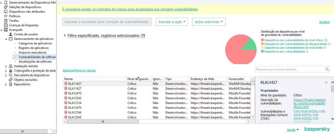
Task: Click the Pesquisar por colunas search field
Action: [x=289, y=69]
